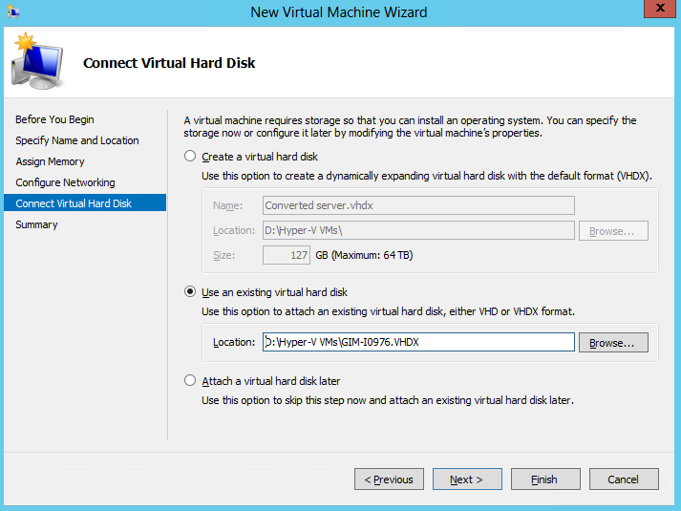The height and width of the screenshot is (511, 681).
Task: Open Assign Memory step
Action: (50, 161)
